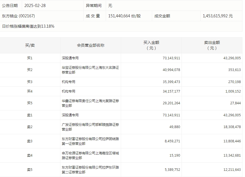Select sell amount 43,296,005 in 卖1 row
The image size is (245, 177).
[232, 115]
